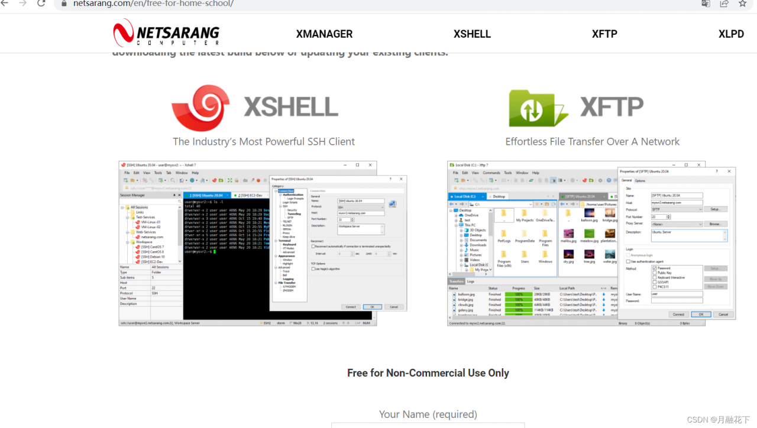Select the My Projects folder in Xftp
Image resolution: width=757 pixels, height=428 pixels.
click(x=524, y=215)
